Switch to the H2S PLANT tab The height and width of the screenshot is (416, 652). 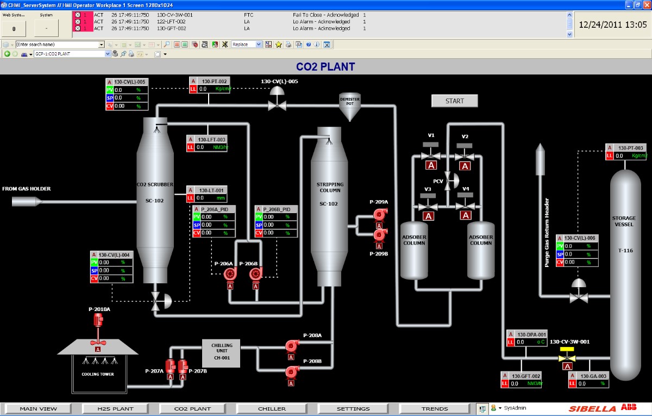(115, 408)
